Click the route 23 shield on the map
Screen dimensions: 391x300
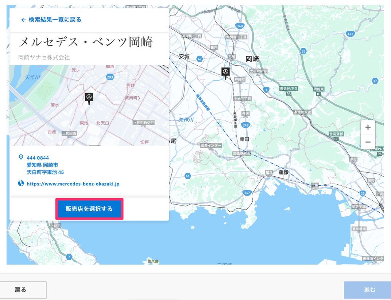pos(363,193)
